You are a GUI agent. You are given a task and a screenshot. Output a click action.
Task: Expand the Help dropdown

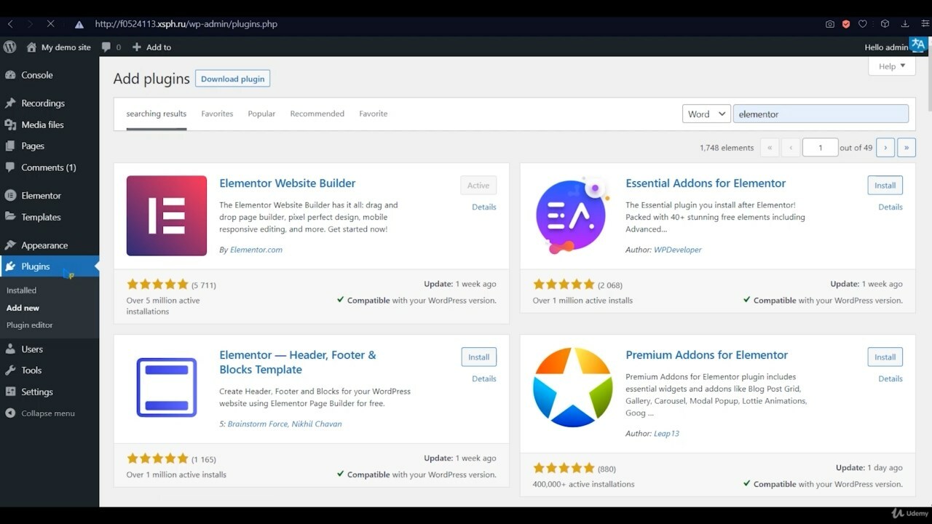[x=892, y=66]
